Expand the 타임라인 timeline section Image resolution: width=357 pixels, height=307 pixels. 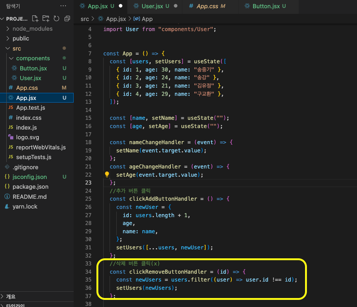[2, 305]
